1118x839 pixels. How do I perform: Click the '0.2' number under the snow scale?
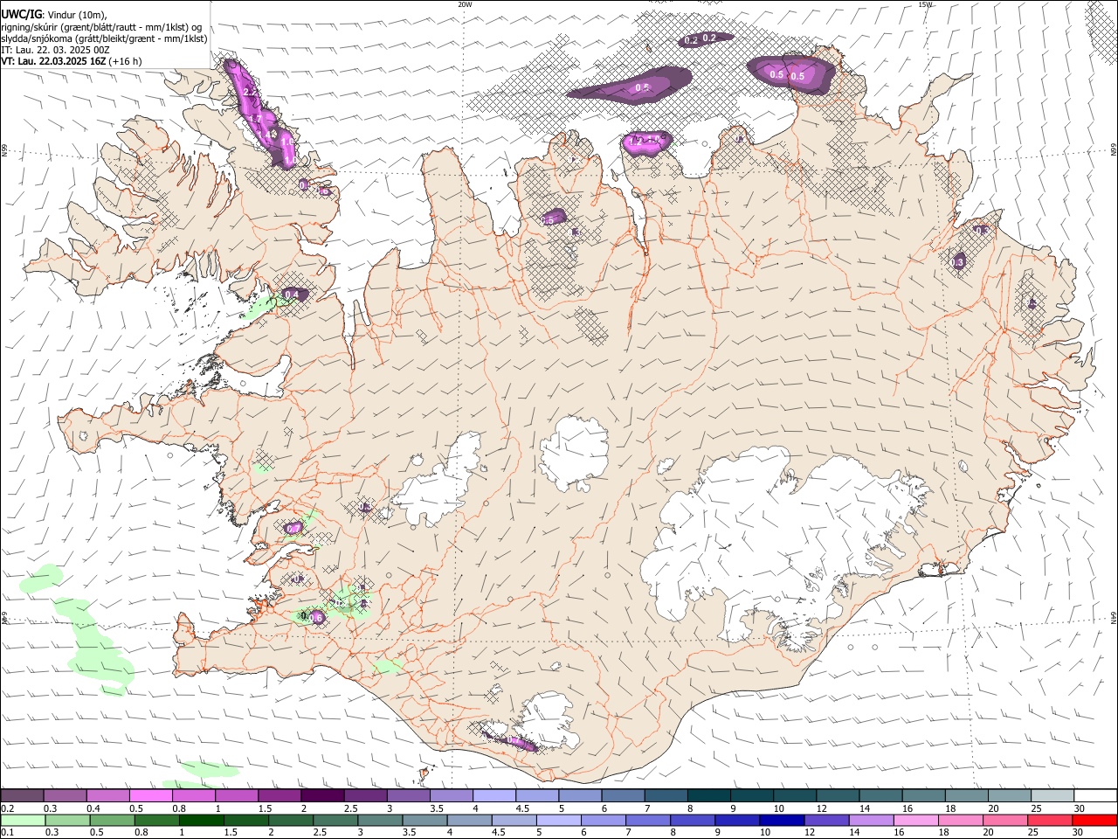[x=8, y=808]
